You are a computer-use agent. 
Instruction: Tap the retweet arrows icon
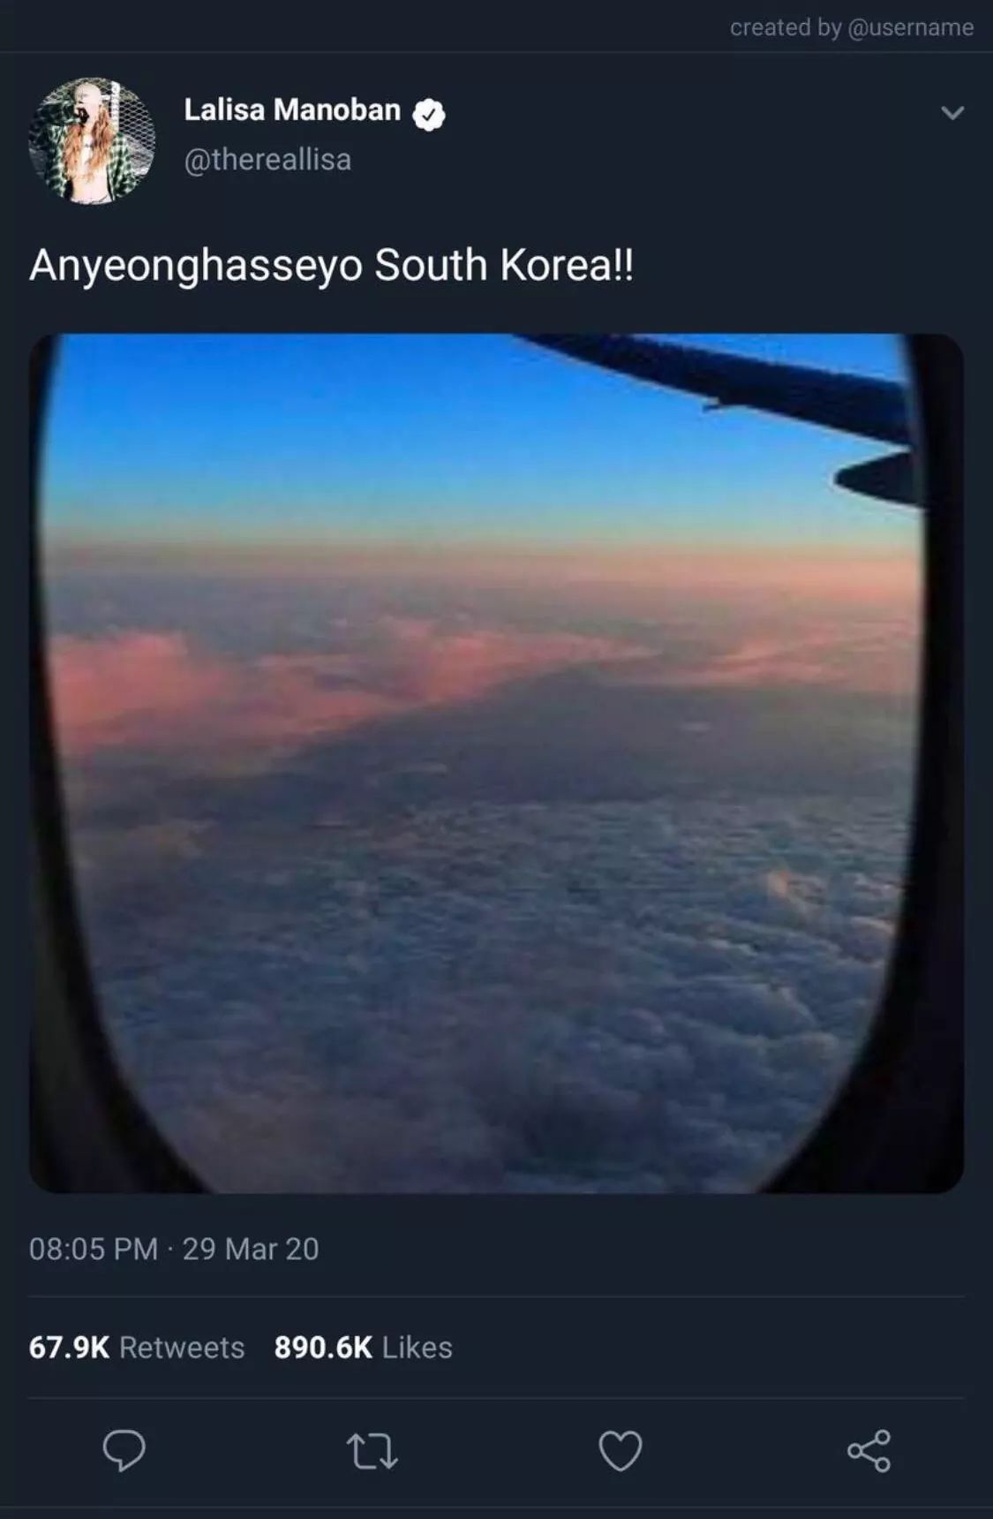[x=372, y=1451]
